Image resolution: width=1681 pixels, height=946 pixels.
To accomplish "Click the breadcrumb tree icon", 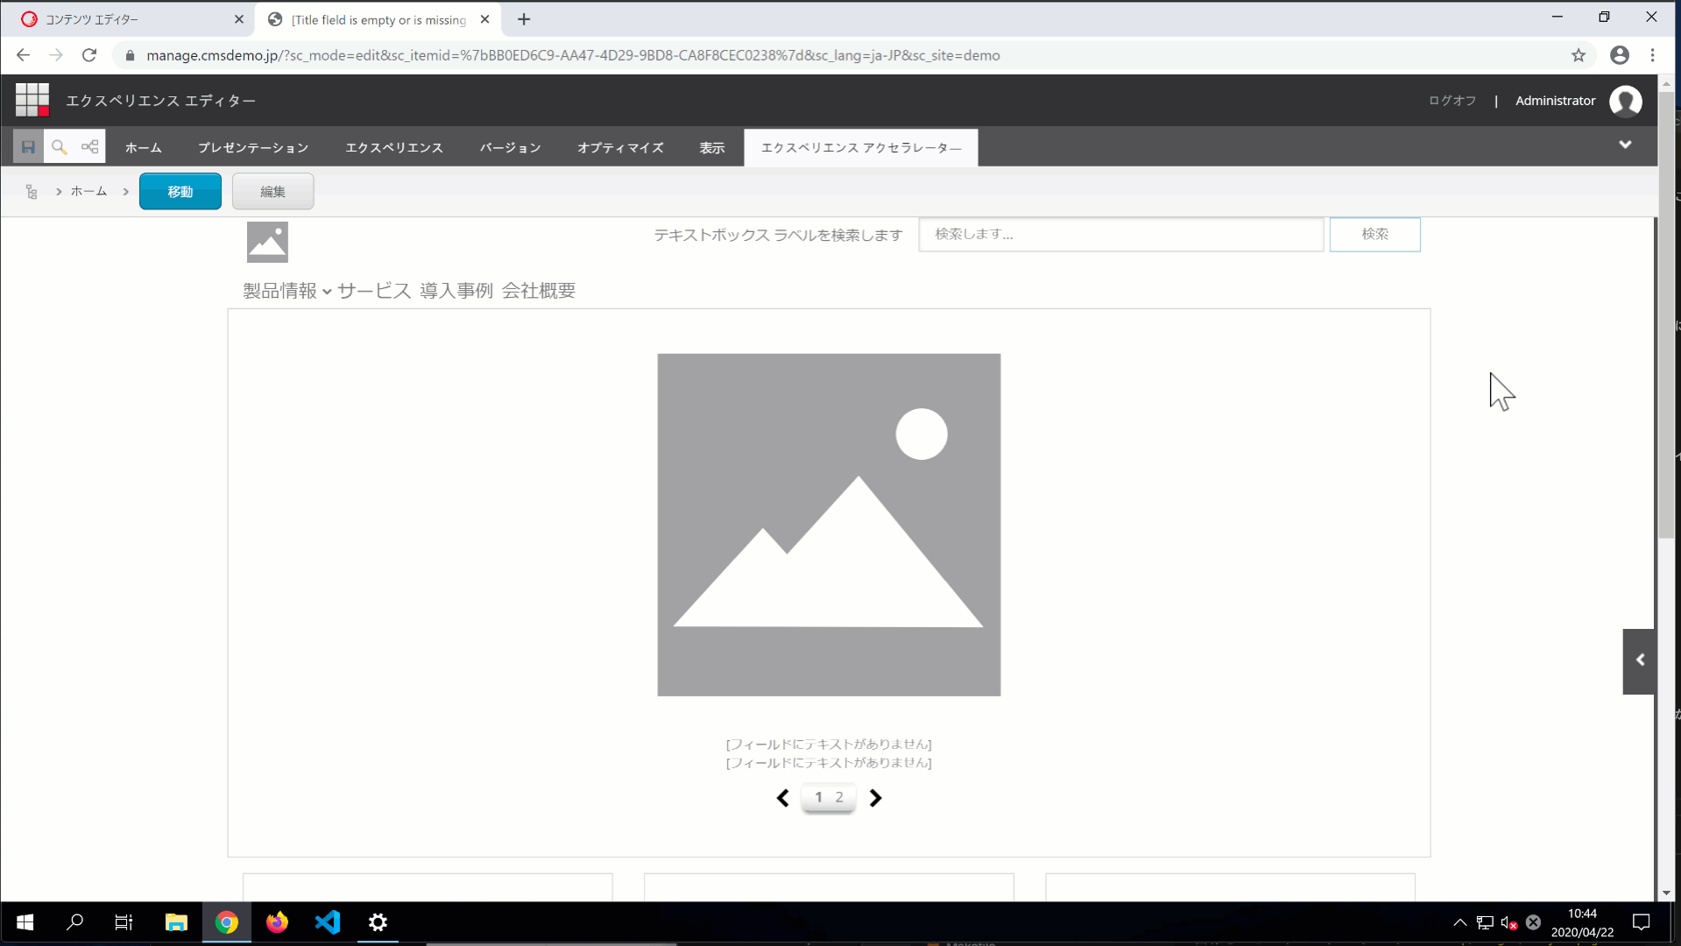I will coord(32,192).
